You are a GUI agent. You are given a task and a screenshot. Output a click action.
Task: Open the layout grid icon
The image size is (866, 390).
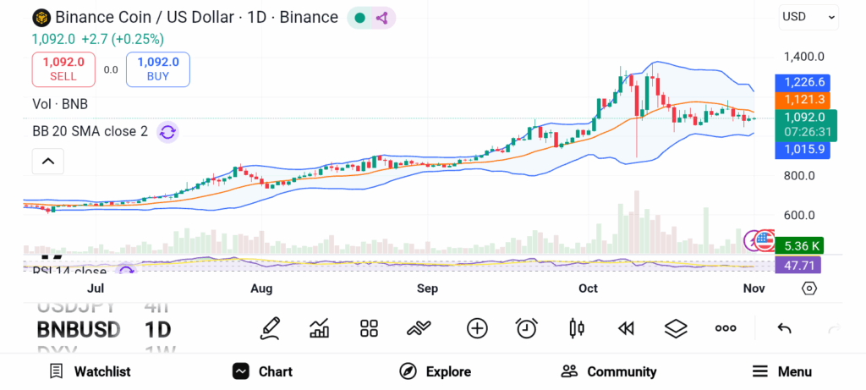(369, 328)
